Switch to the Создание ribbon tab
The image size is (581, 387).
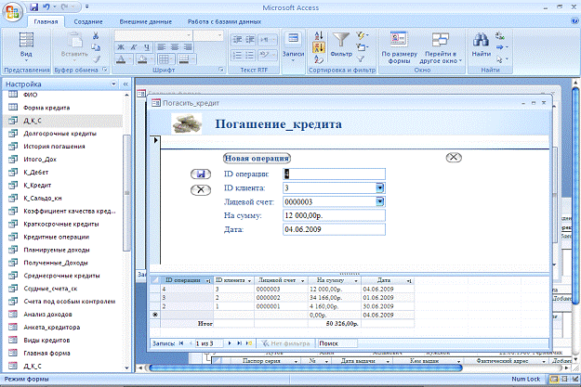coord(89,19)
